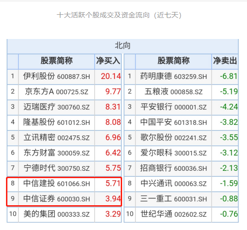Select 药明康德 603259.SH entry
The width and height of the screenshot is (247, 230).
click(174, 76)
